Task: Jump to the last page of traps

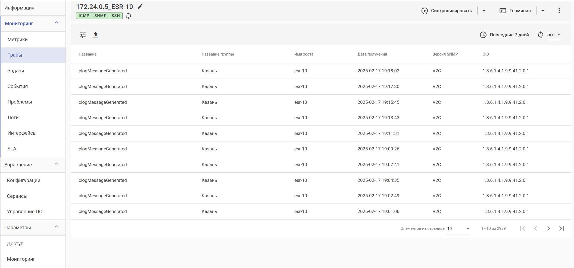Action: (562, 228)
